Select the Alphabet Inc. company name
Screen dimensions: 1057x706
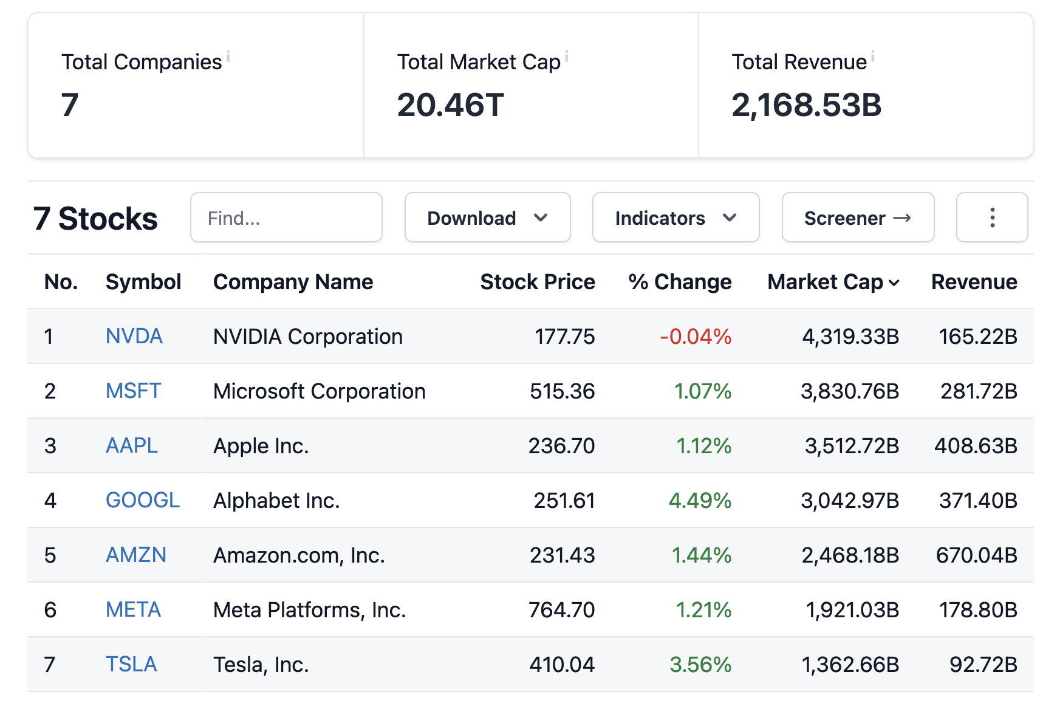276,500
